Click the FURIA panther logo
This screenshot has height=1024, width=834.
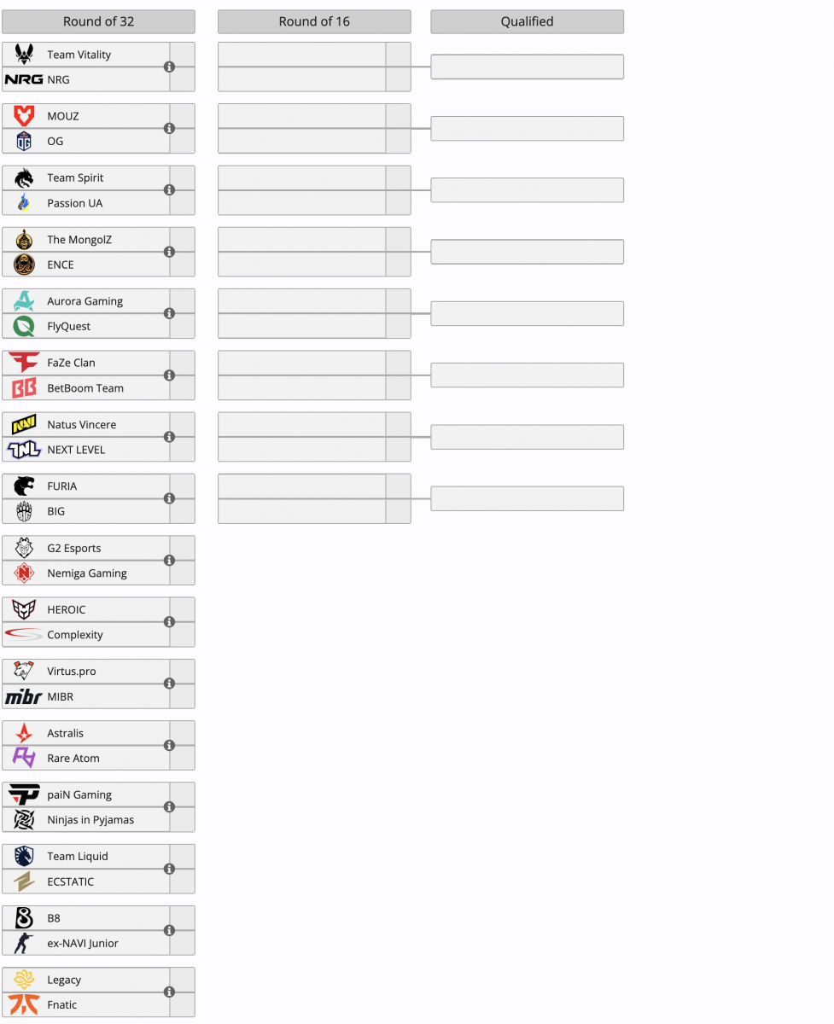click(x=24, y=486)
